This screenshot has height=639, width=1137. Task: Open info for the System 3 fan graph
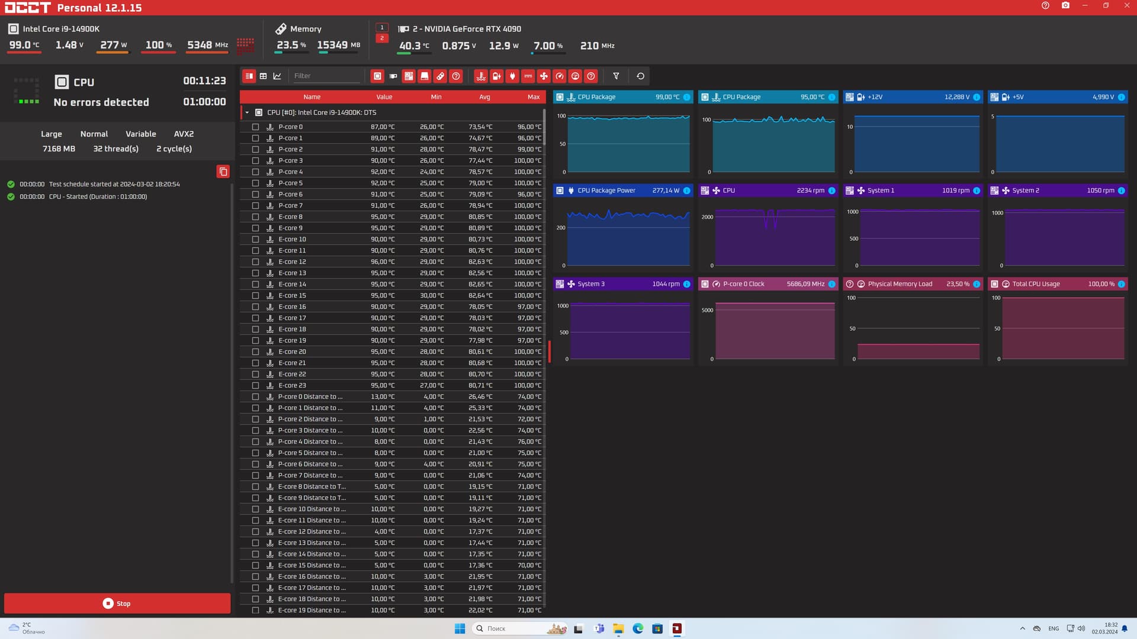click(687, 284)
